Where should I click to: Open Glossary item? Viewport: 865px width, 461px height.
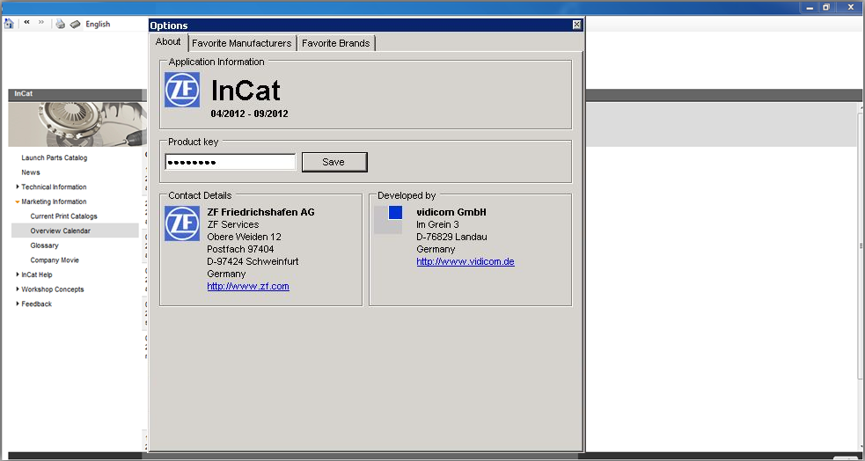(44, 245)
